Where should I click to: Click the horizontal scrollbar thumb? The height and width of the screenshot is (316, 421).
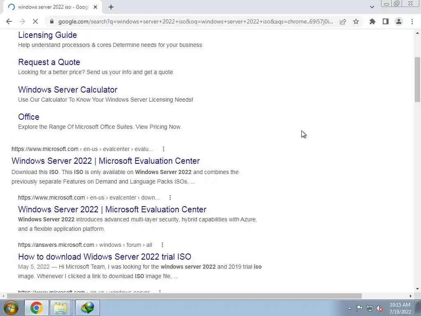[184, 296]
